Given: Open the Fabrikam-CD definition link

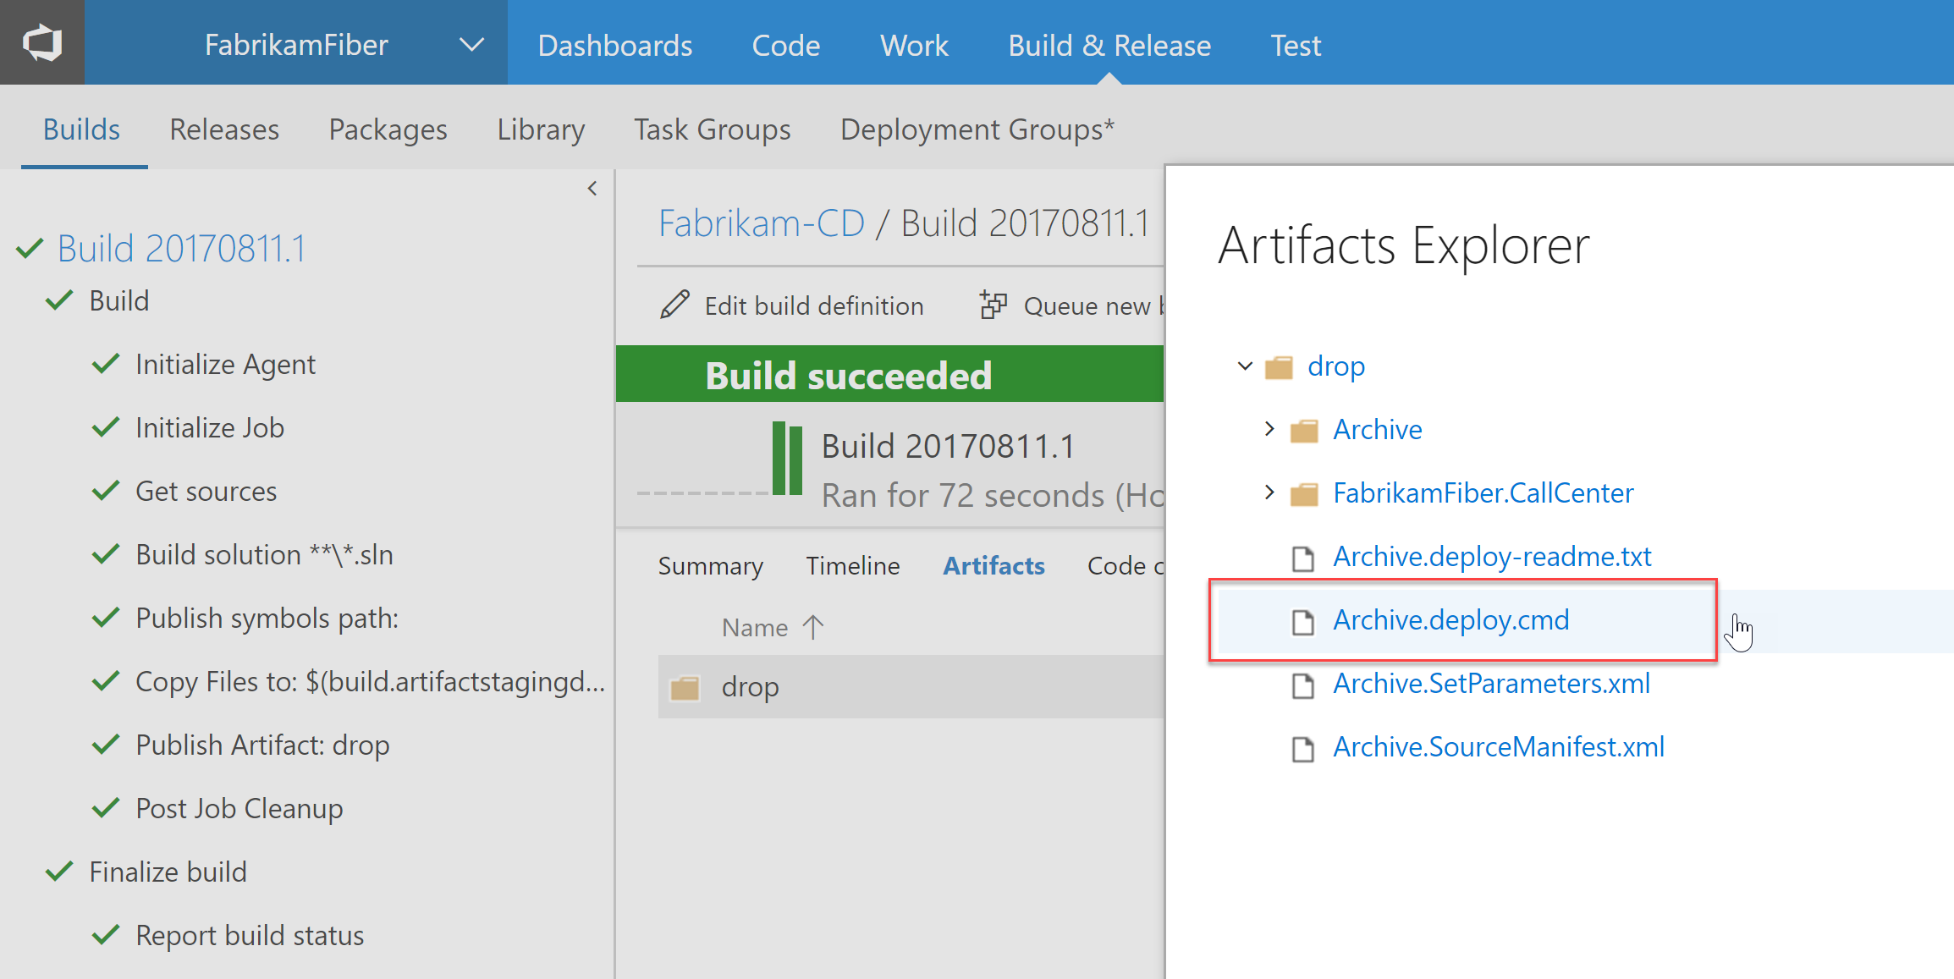Looking at the screenshot, I should click(x=762, y=223).
